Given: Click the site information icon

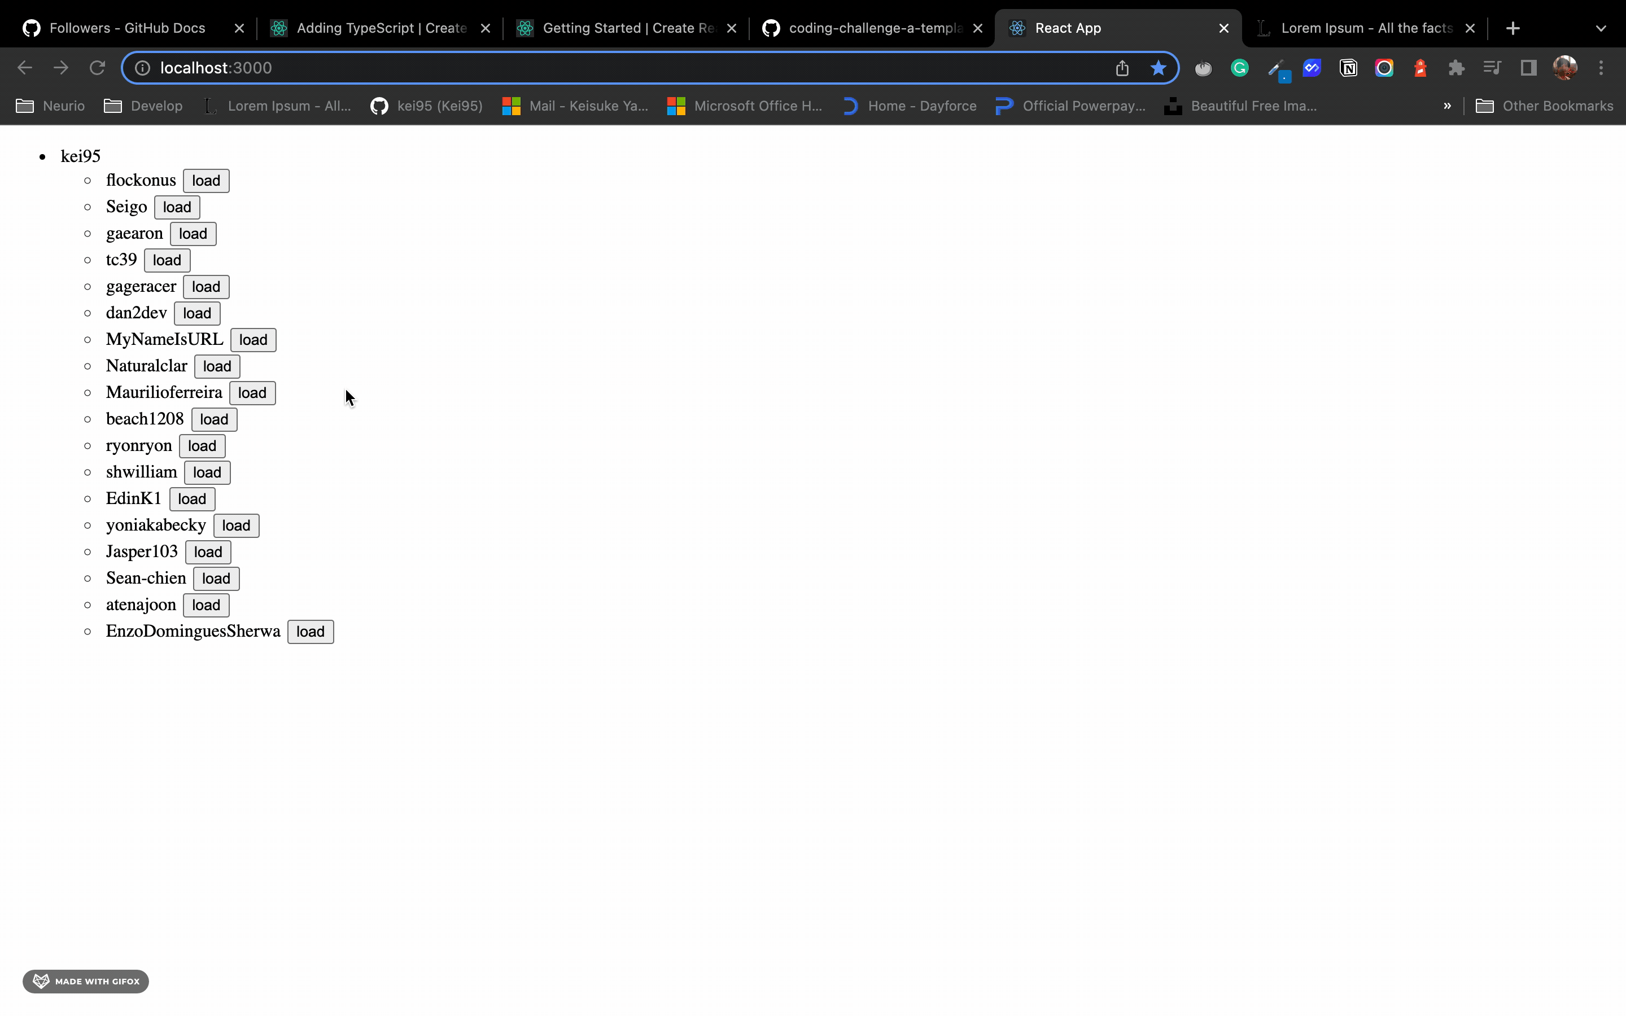Looking at the screenshot, I should pos(142,68).
